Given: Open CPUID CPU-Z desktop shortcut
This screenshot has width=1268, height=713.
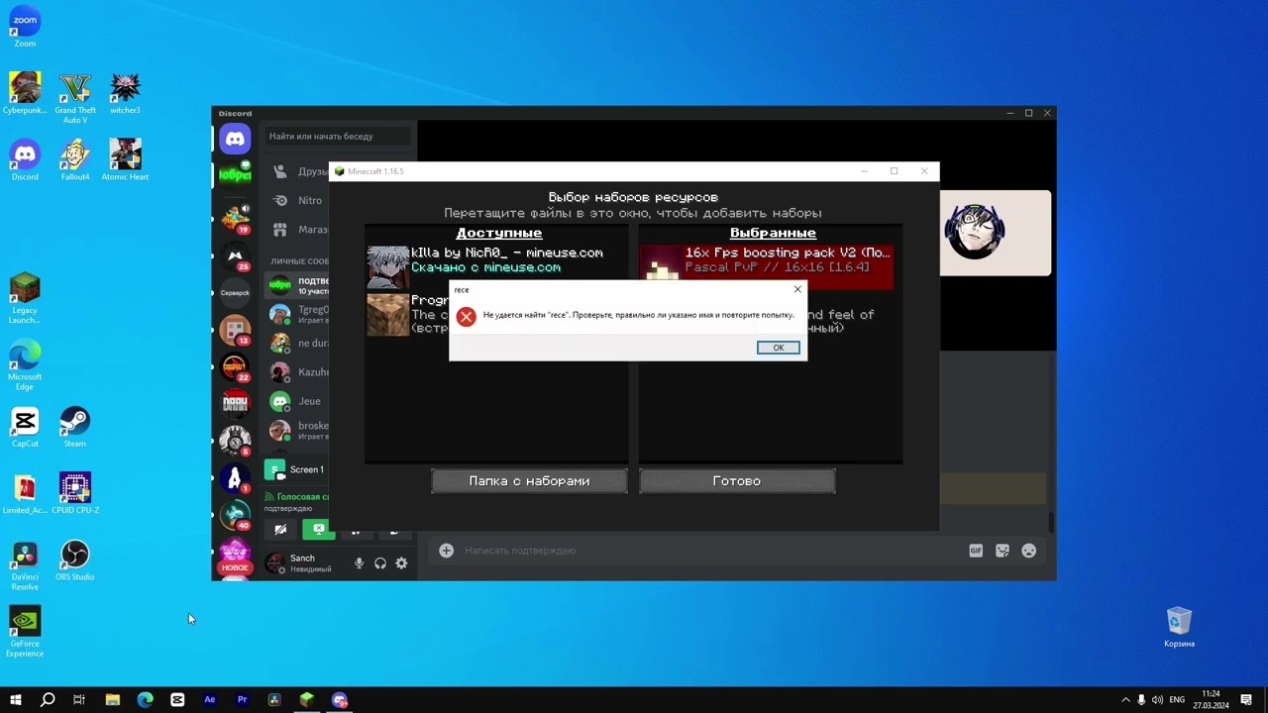Looking at the screenshot, I should [75, 493].
